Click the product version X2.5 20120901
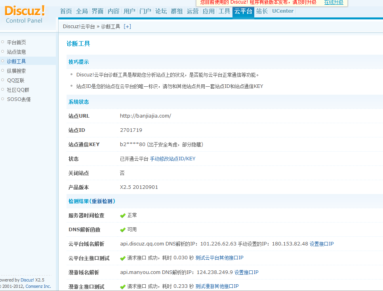The image size is (383, 291). tap(139, 187)
